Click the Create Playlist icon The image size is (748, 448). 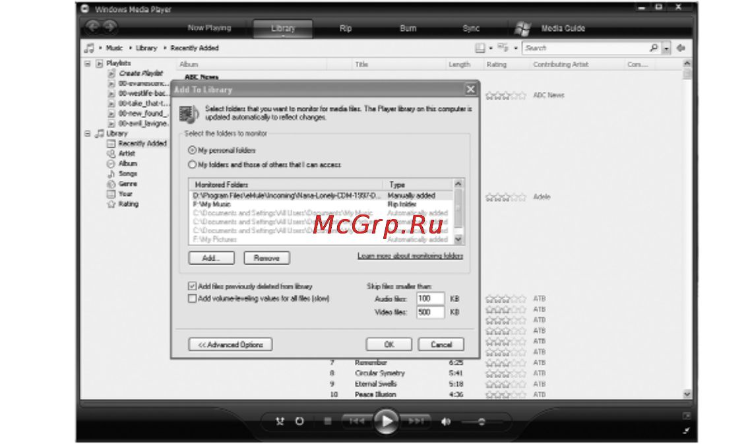[111, 73]
